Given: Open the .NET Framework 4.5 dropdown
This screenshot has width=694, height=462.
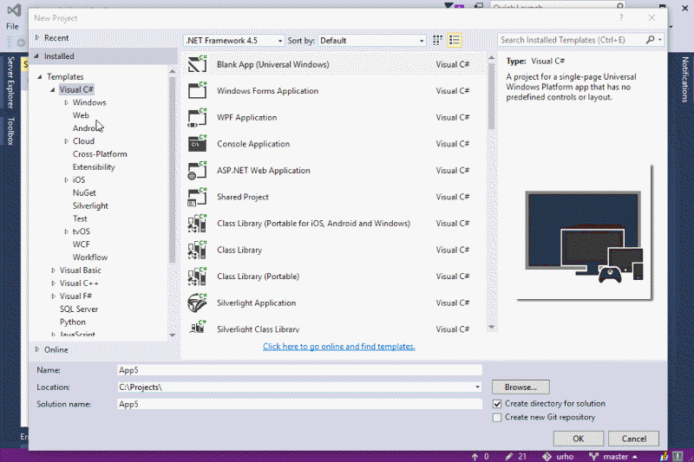Looking at the screenshot, I should [233, 40].
